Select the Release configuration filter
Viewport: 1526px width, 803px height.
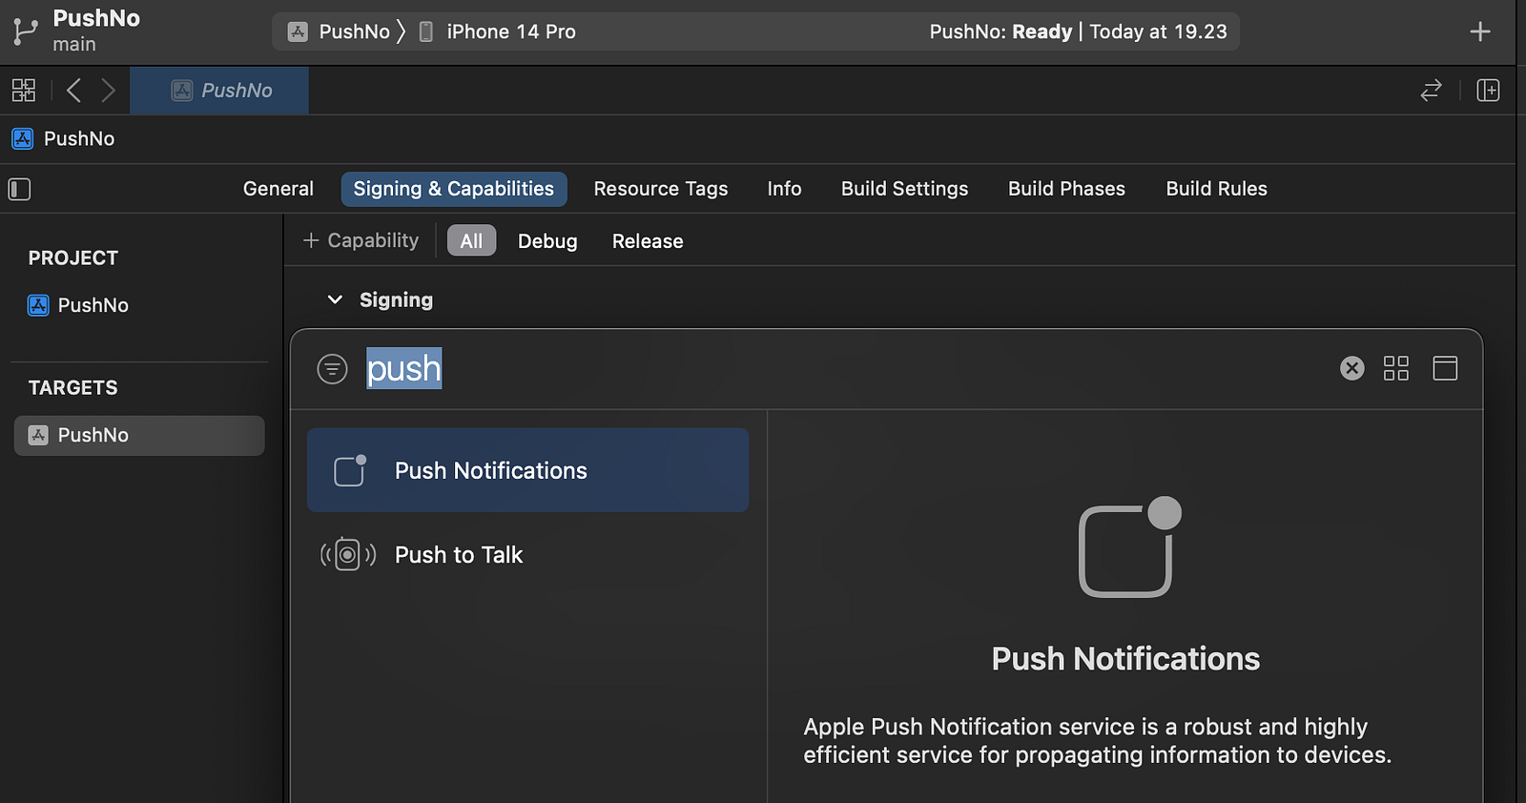648,240
